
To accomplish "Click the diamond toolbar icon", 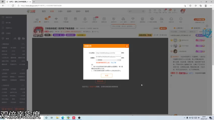I will (133, 19).
